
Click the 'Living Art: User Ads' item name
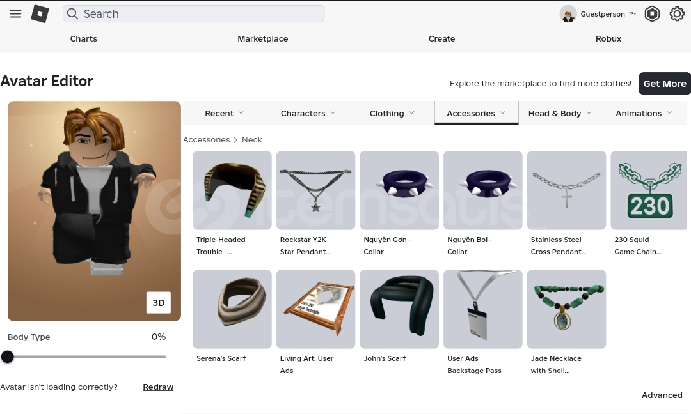click(x=306, y=364)
